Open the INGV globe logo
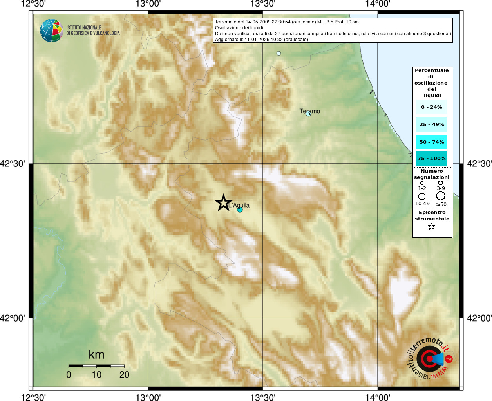 tap(51, 31)
